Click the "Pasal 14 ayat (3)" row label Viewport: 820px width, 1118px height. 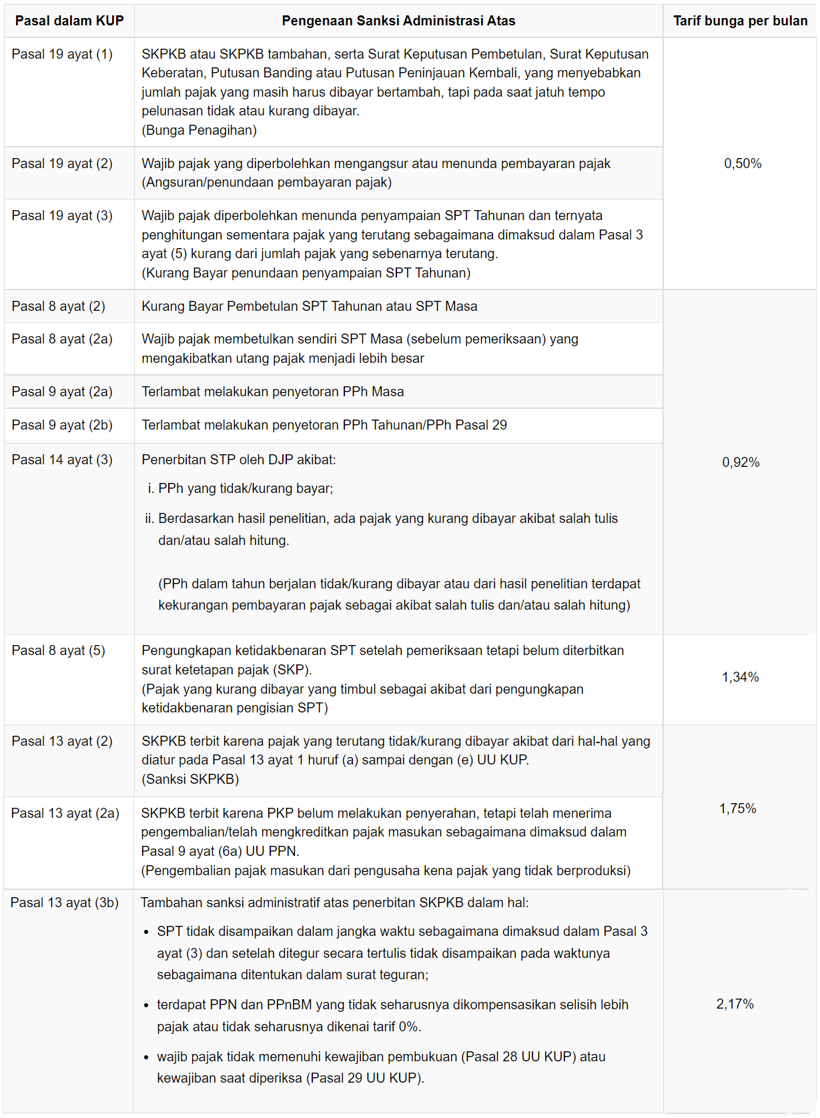pyautogui.click(x=62, y=460)
